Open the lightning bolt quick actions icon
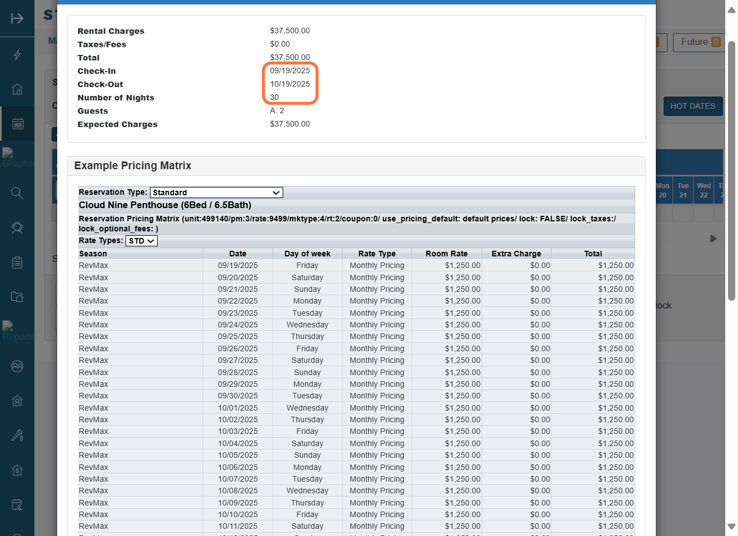 tap(17, 54)
